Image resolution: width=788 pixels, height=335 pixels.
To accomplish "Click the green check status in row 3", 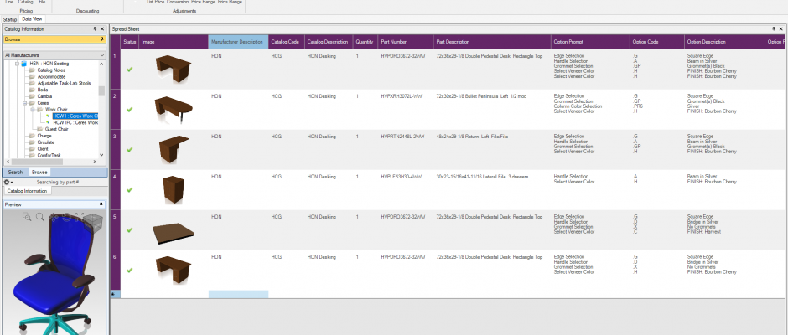I will 130,150.
